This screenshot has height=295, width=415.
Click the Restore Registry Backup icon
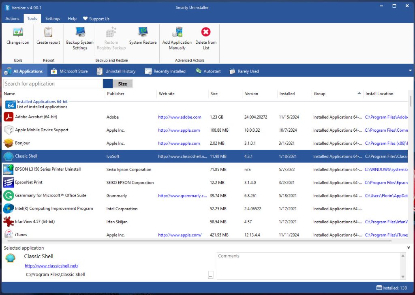coord(111,32)
